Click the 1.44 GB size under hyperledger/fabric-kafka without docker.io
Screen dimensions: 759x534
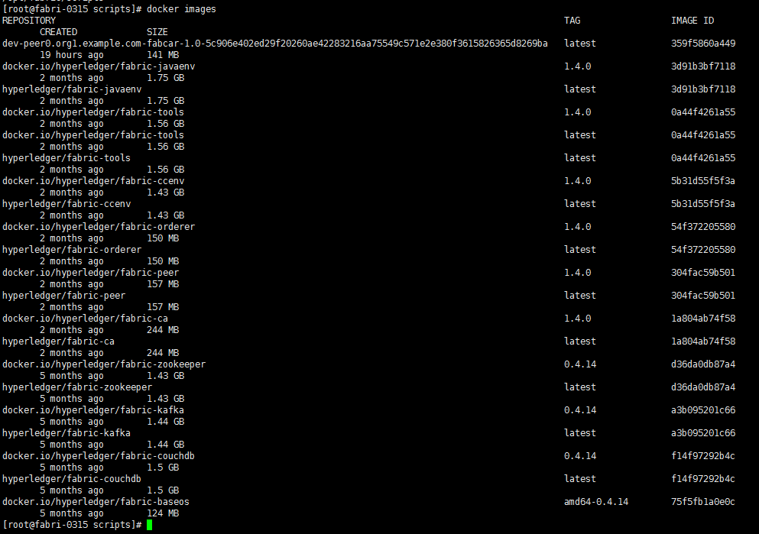[x=166, y=445]
